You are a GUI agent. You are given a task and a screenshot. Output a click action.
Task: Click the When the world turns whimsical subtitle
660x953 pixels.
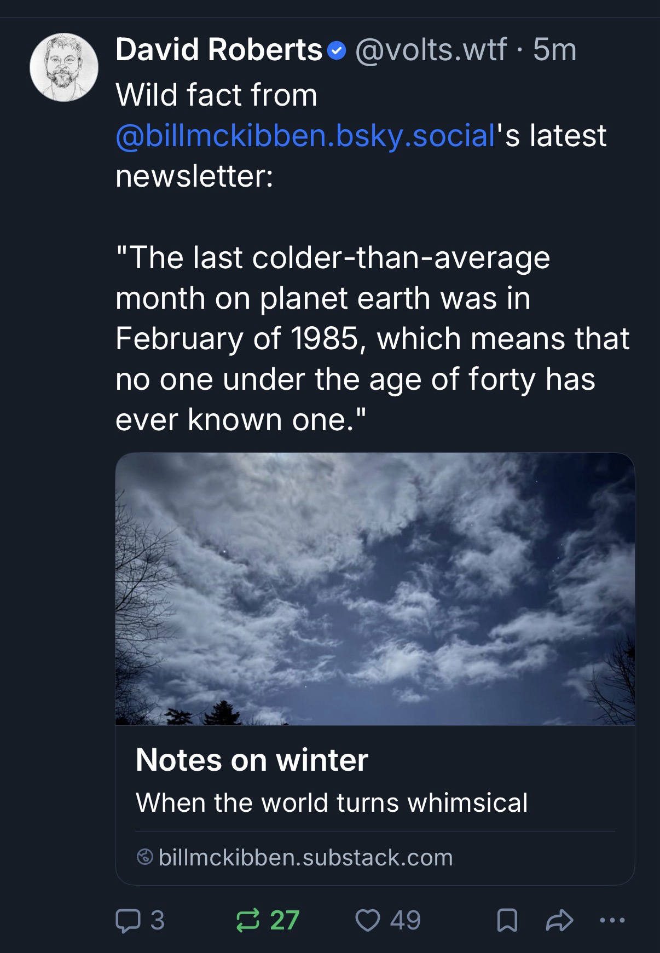pos(331,802)
